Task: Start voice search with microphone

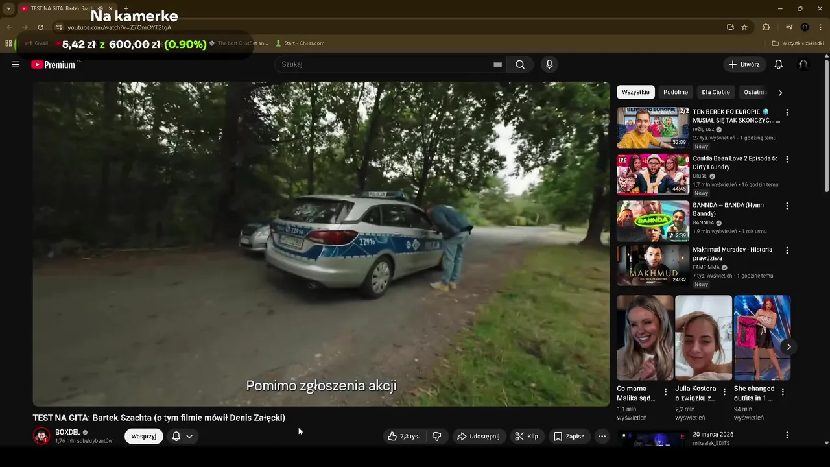Action: [549, 64]
